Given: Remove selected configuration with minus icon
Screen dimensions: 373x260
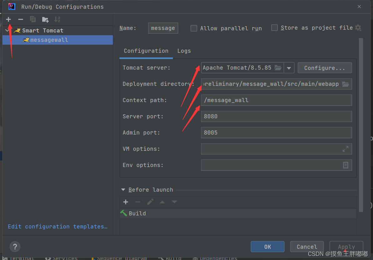Looking at the screenshot, I should pyautogui.click(x=21, y=19).
